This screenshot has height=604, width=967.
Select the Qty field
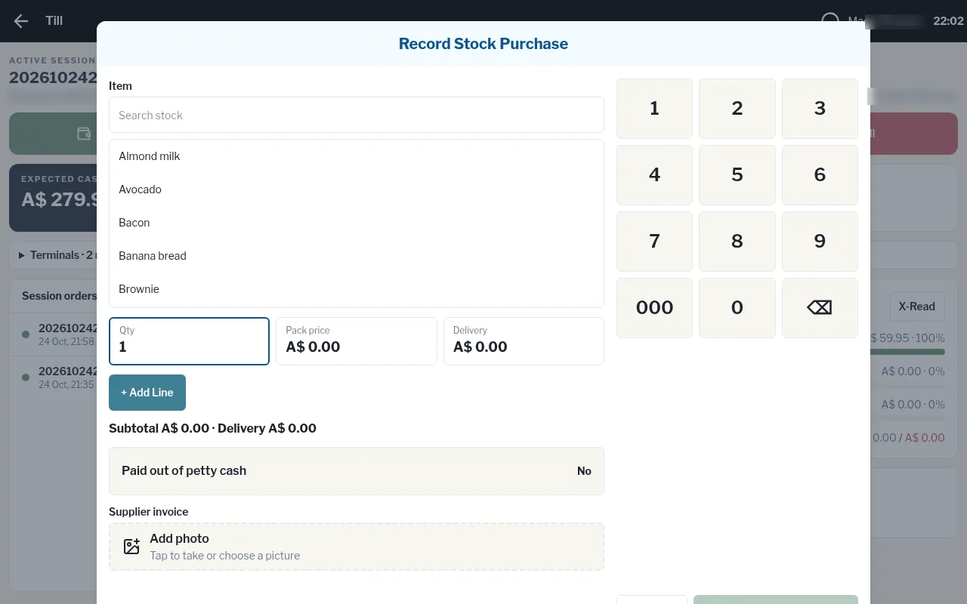coord(189,341)
